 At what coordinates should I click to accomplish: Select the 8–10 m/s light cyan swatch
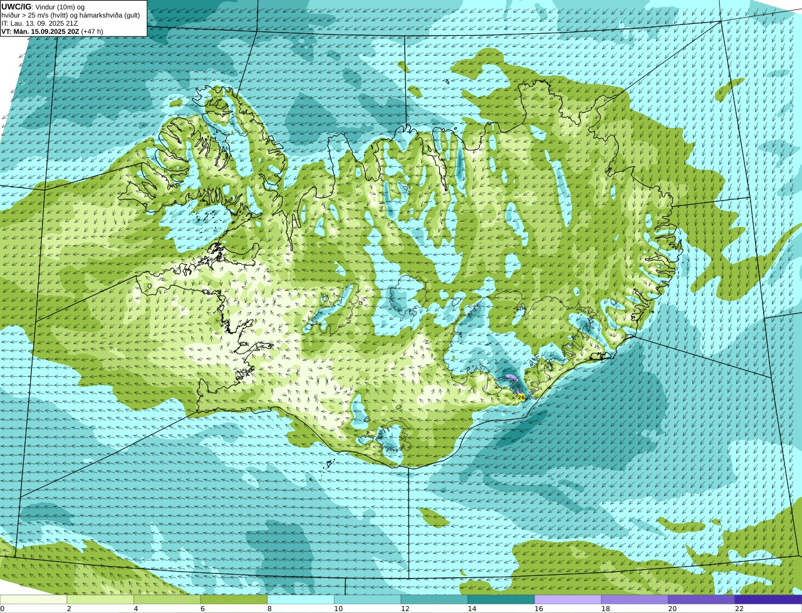[x=301, y=599]
